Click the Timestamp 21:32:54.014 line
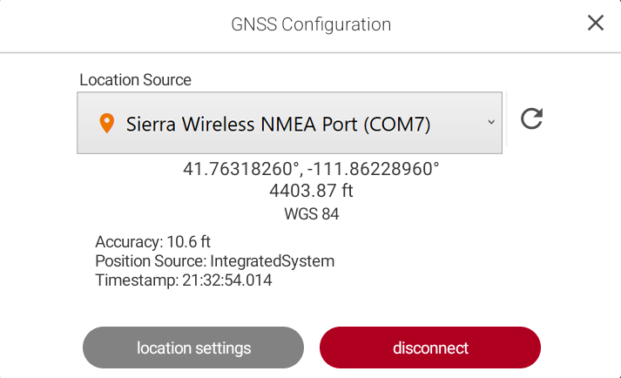Screen dimensions: 621x378 pos(183,280)
